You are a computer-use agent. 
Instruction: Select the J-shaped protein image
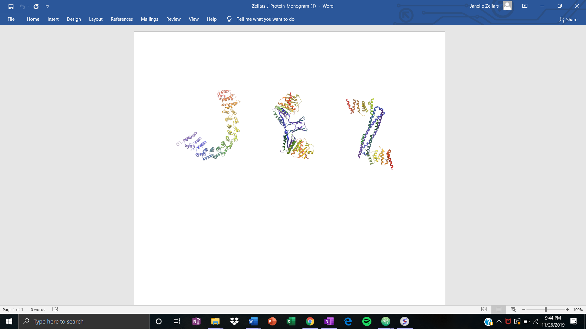pyautogui.click(x=208, y=125)
